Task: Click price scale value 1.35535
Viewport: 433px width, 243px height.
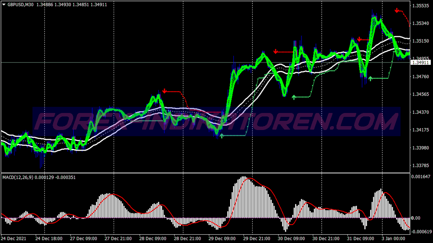Action: tap(421, 6)
